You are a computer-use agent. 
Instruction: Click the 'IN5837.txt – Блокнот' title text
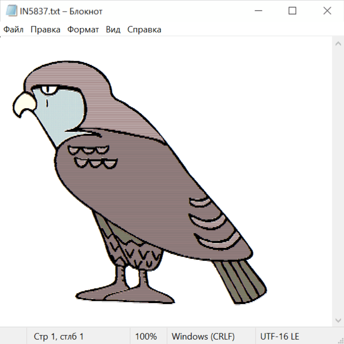[x=61, y=11]
